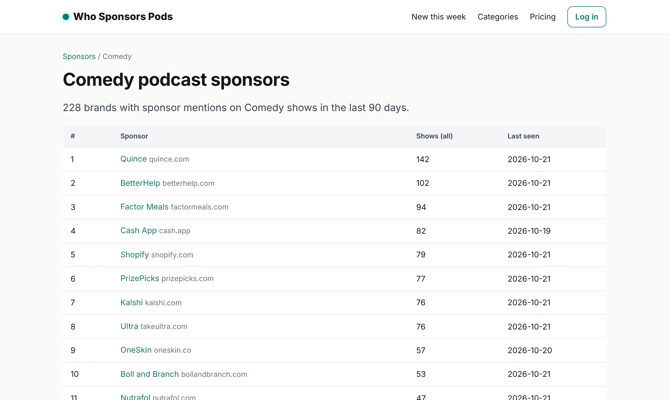Click the Kalshi sponsor link
669x400 pixels.
click(x=131, y=302)
